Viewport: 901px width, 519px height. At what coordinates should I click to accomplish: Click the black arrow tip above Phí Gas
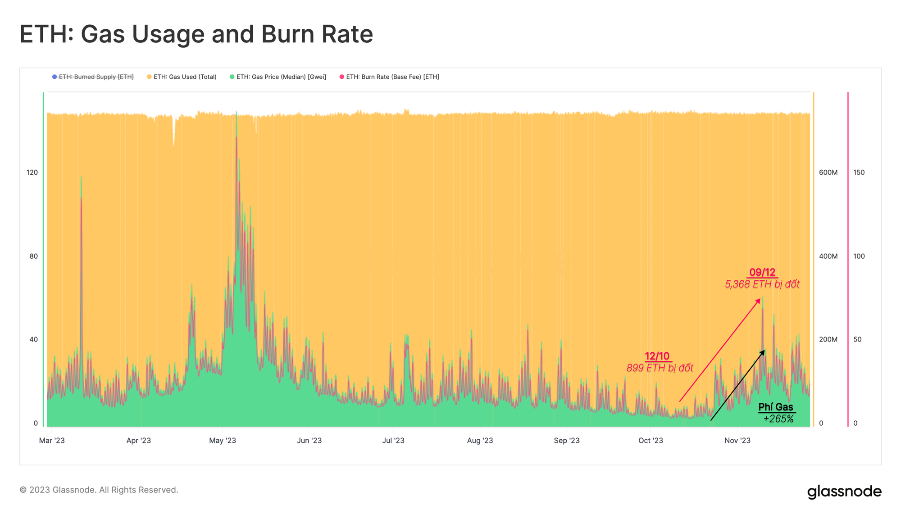[x=764, y=351]
